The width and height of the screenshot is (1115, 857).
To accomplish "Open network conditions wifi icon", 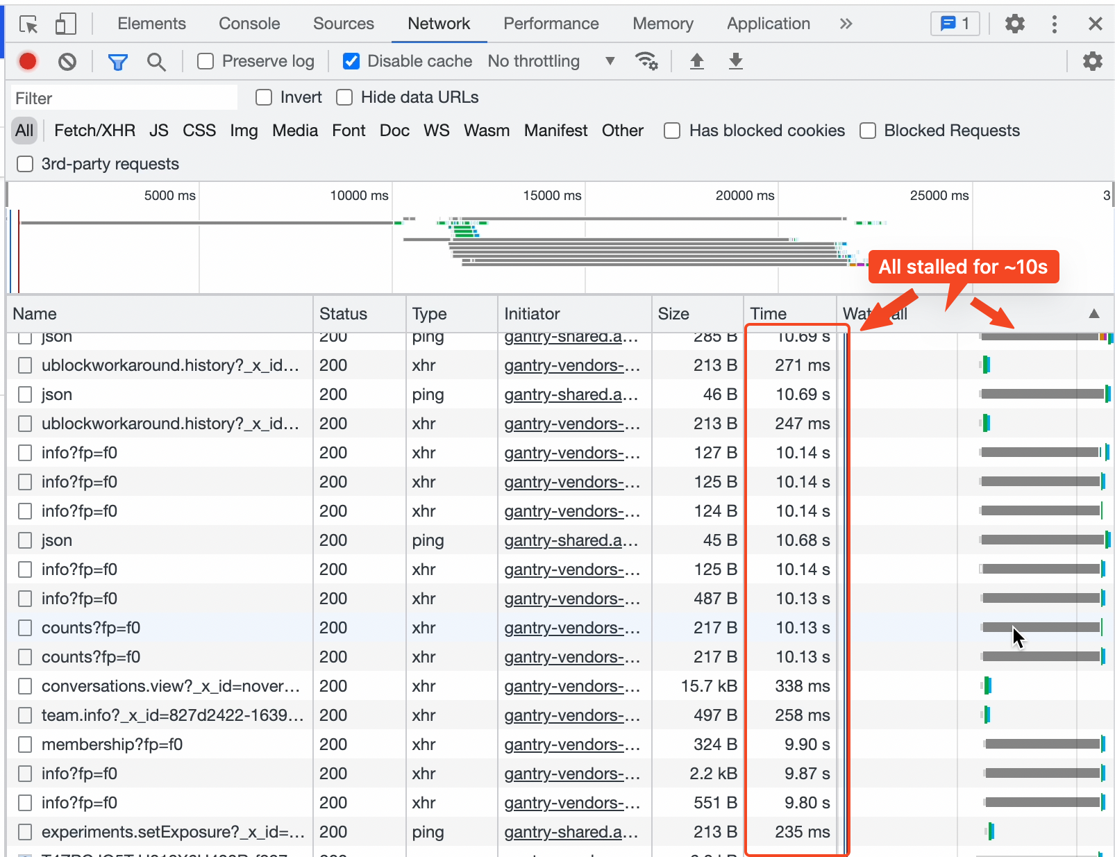I will coord(646,62).
